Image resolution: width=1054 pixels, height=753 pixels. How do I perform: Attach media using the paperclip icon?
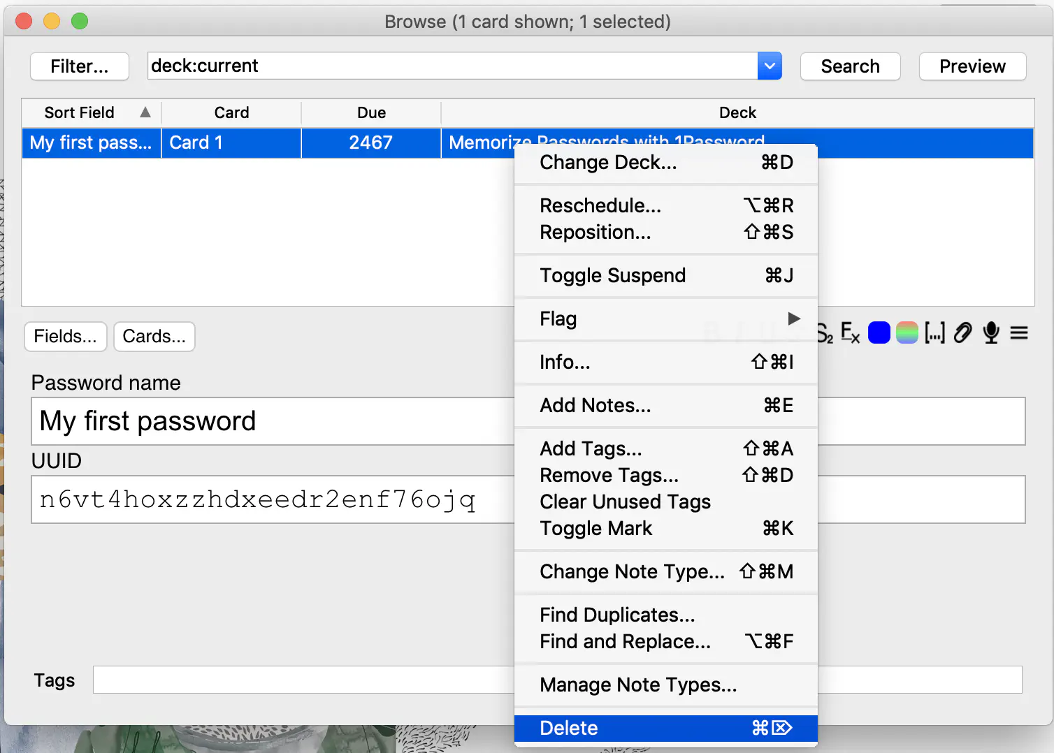[x=962, y=332]
